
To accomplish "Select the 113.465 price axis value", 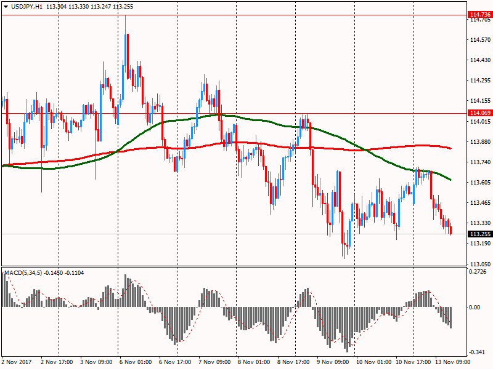I will (481, 203).
